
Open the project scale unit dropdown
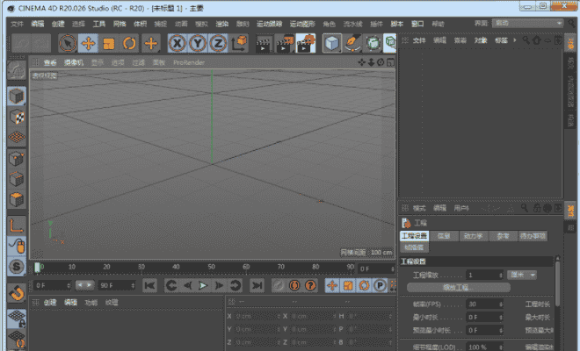click(522, 275)
